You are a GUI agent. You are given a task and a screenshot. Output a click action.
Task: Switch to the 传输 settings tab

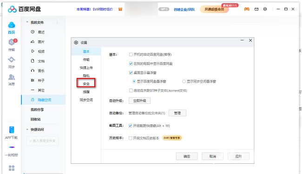click(86, 59)
